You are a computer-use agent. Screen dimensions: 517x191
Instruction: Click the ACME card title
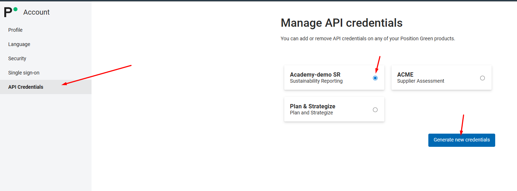405,74
